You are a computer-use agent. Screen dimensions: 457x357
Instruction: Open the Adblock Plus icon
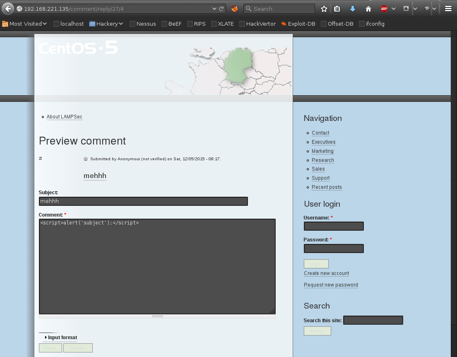click(x=383, y=8)
